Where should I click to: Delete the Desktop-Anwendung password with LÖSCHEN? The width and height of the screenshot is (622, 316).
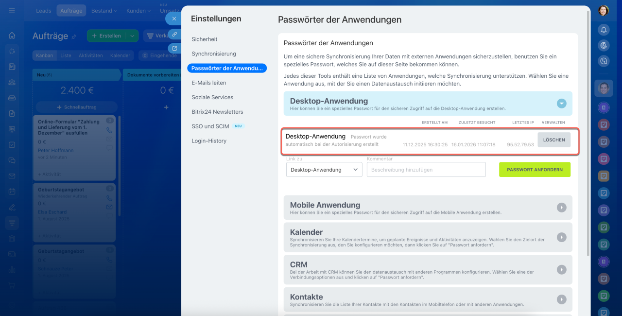(x=554, y=140)
